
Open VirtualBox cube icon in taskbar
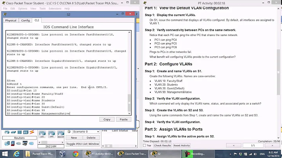62,154
